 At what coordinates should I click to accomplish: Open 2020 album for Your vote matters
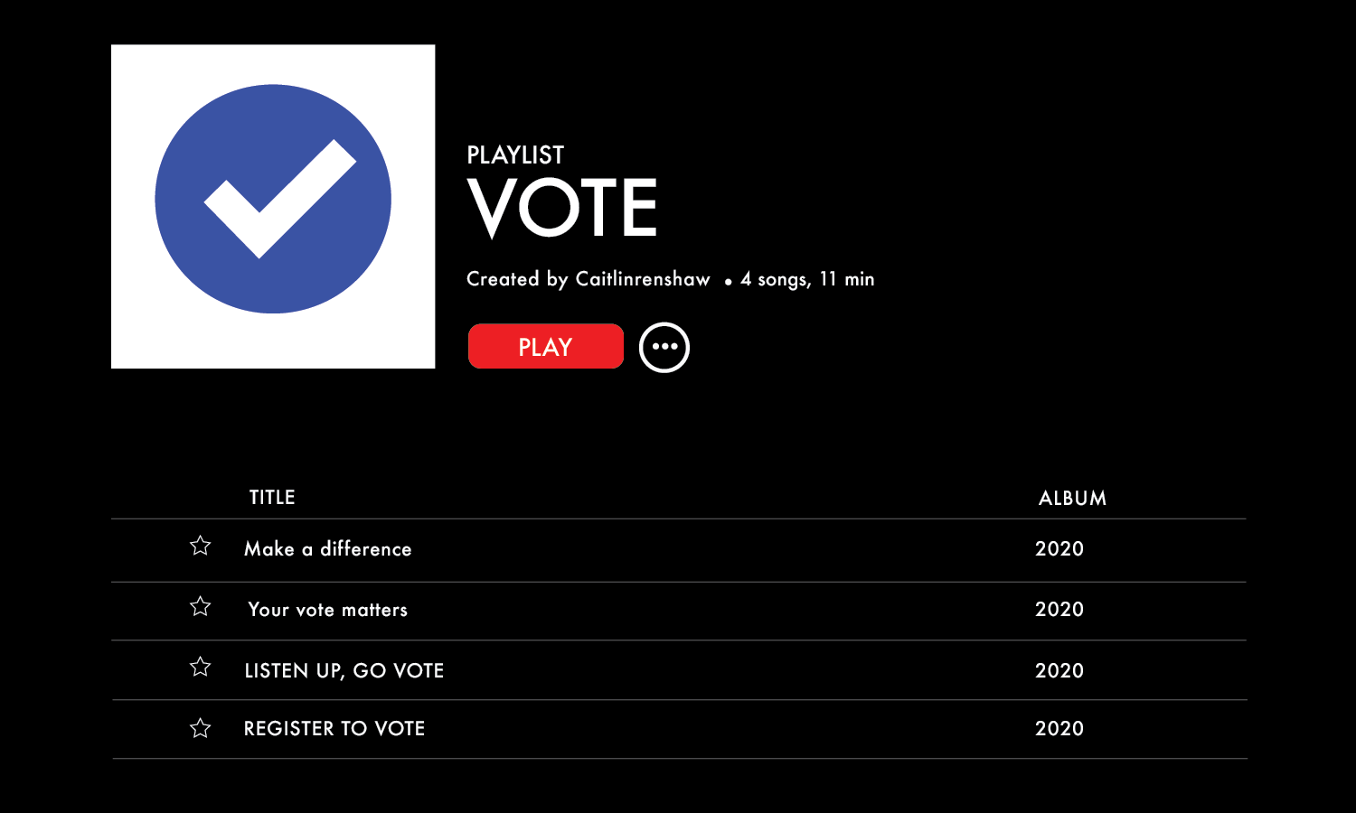click(x=1059, y=609)
